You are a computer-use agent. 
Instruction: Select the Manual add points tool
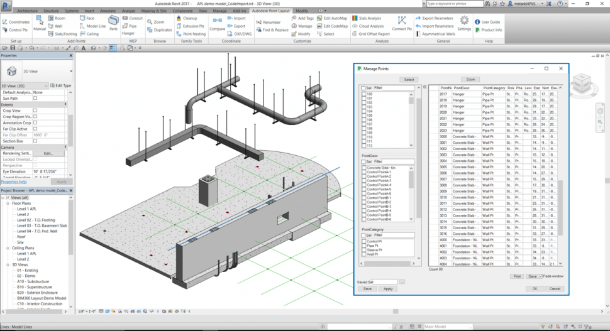point(40,22)
